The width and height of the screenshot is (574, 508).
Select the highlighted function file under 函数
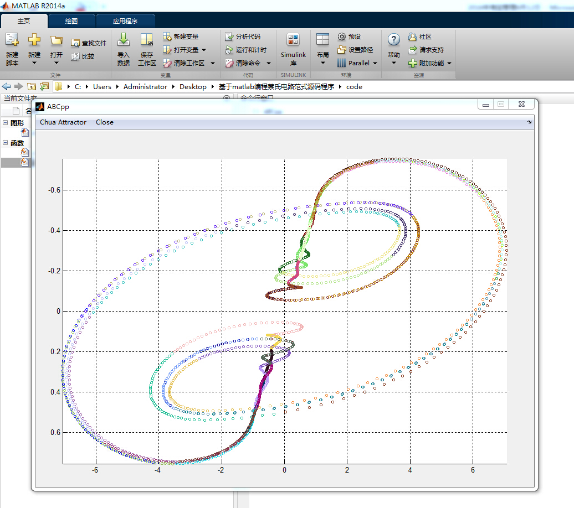click(x=24, y=162)
